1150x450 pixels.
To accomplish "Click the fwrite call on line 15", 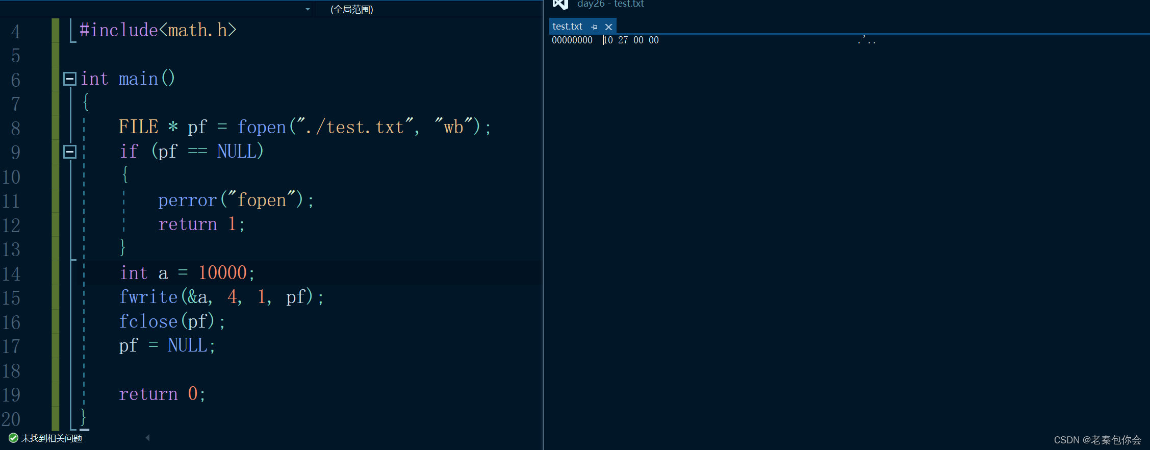I will [221, 297].
